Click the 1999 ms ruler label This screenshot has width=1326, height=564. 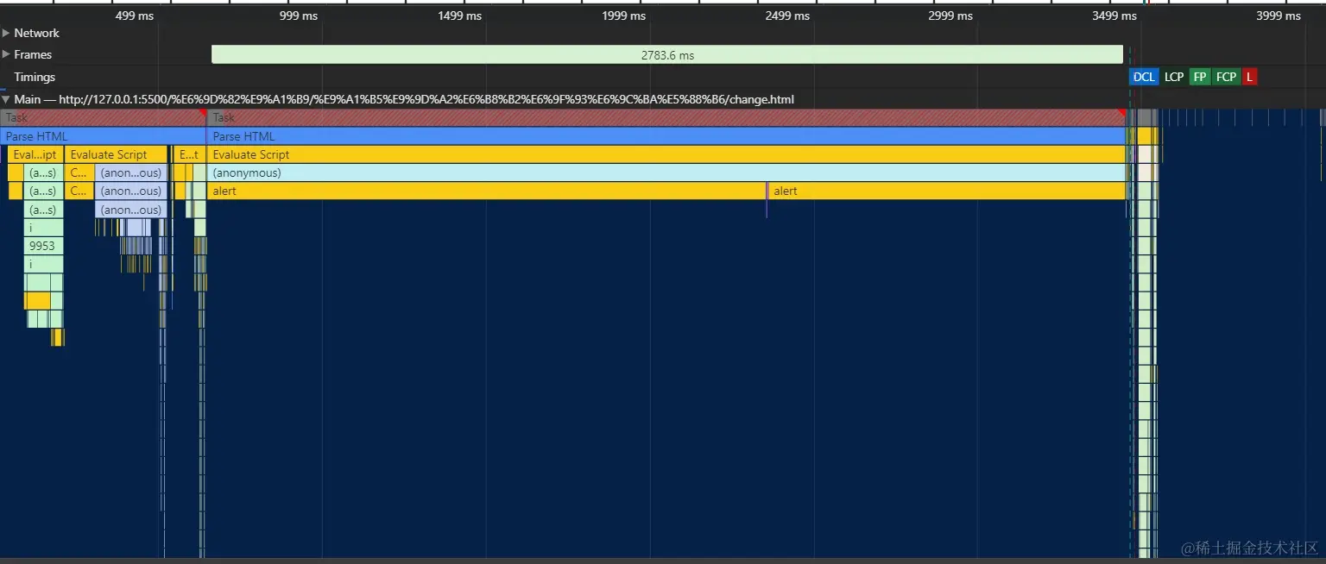(x=623, y=16)
